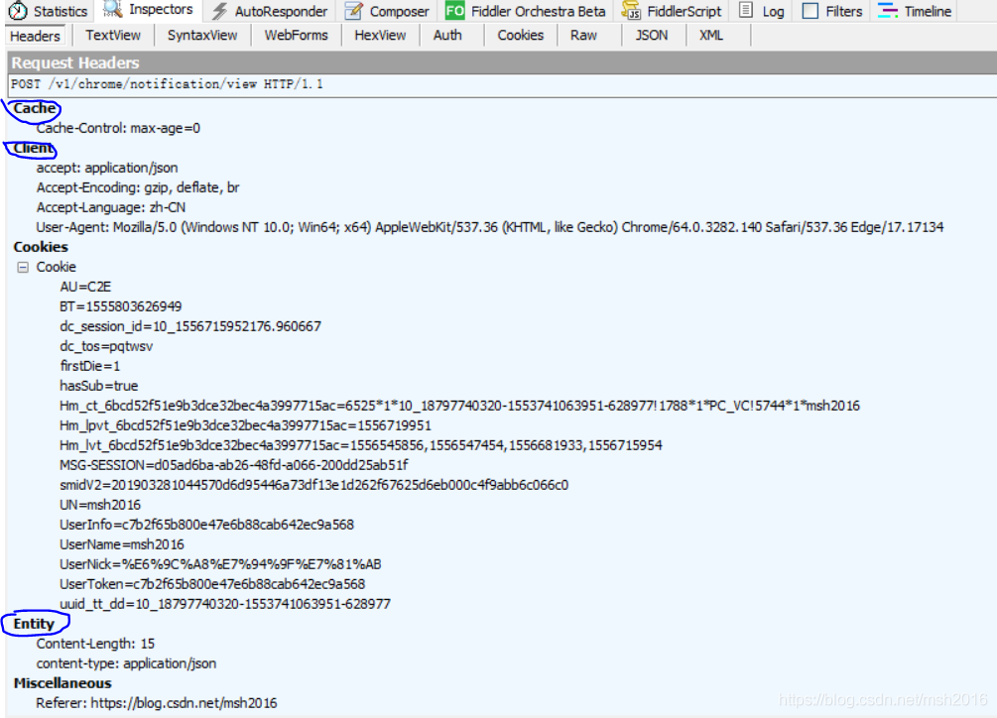Click the Statistics stopwatch icon
The height and width of the screenshot is (718, 997).
(x=18, y=11)
